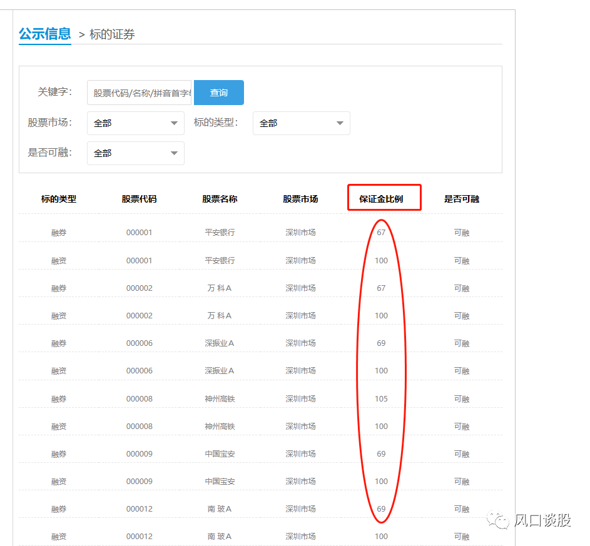This screenshot has height=546, width=590.
Task: Click the 105 margin ratio for 神州高铁
Action: click(381, 398)
